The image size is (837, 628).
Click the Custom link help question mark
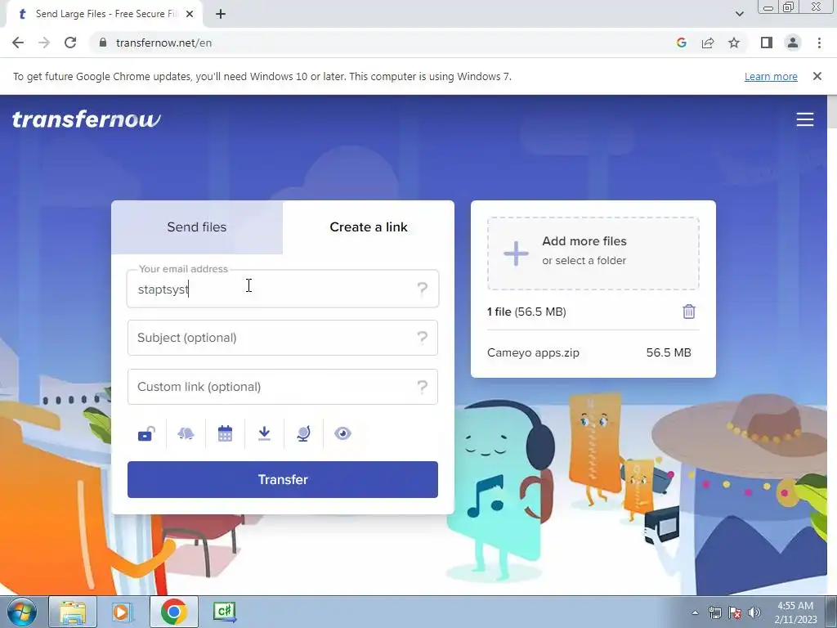pyautogui.click(x=423, y=387)
